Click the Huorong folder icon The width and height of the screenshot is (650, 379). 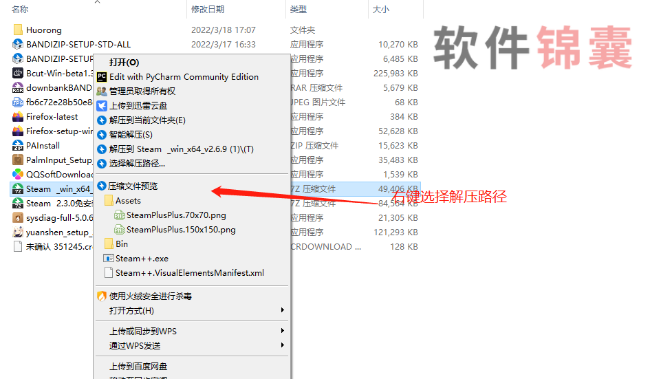18,30
